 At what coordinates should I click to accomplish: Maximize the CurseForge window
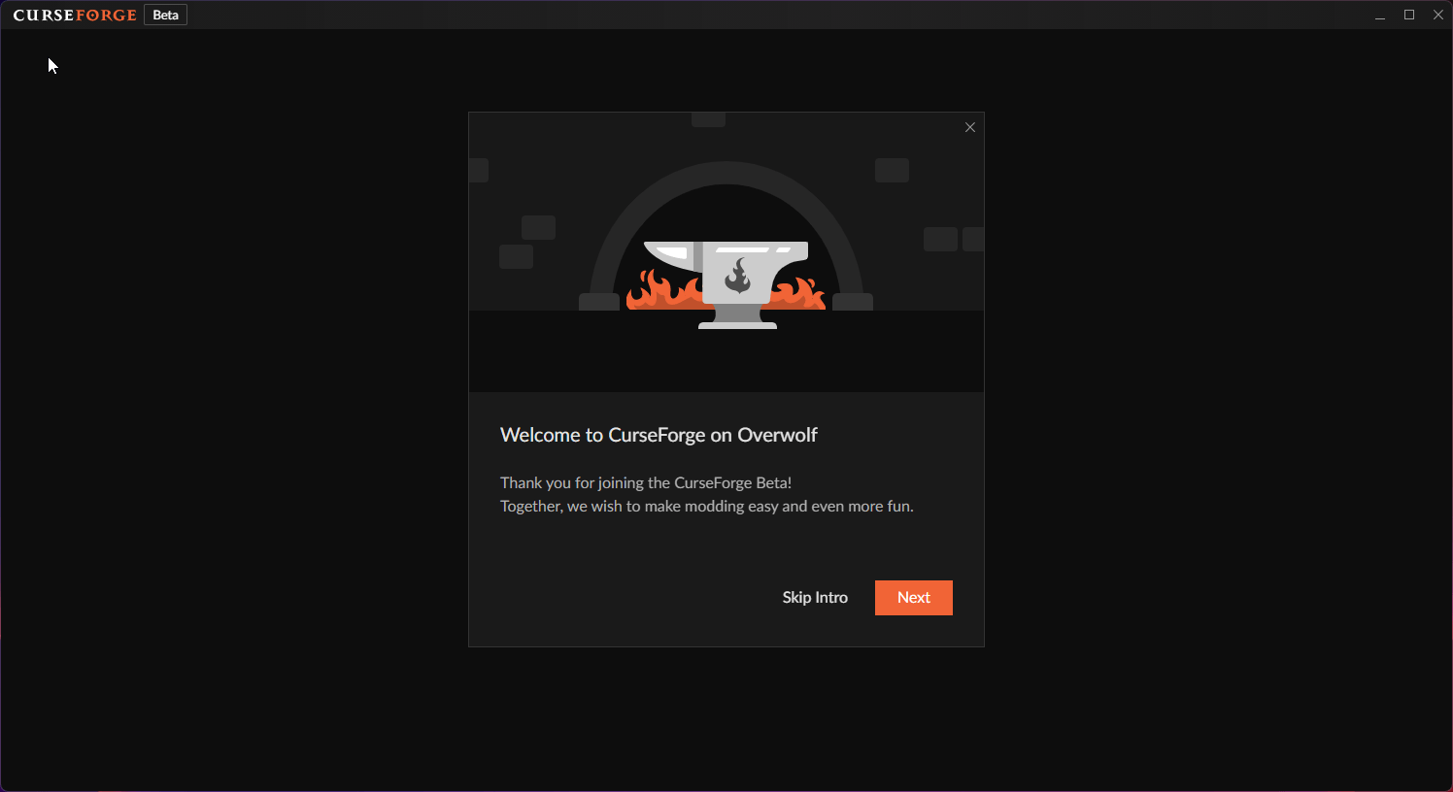click(x=1409, y=15)
